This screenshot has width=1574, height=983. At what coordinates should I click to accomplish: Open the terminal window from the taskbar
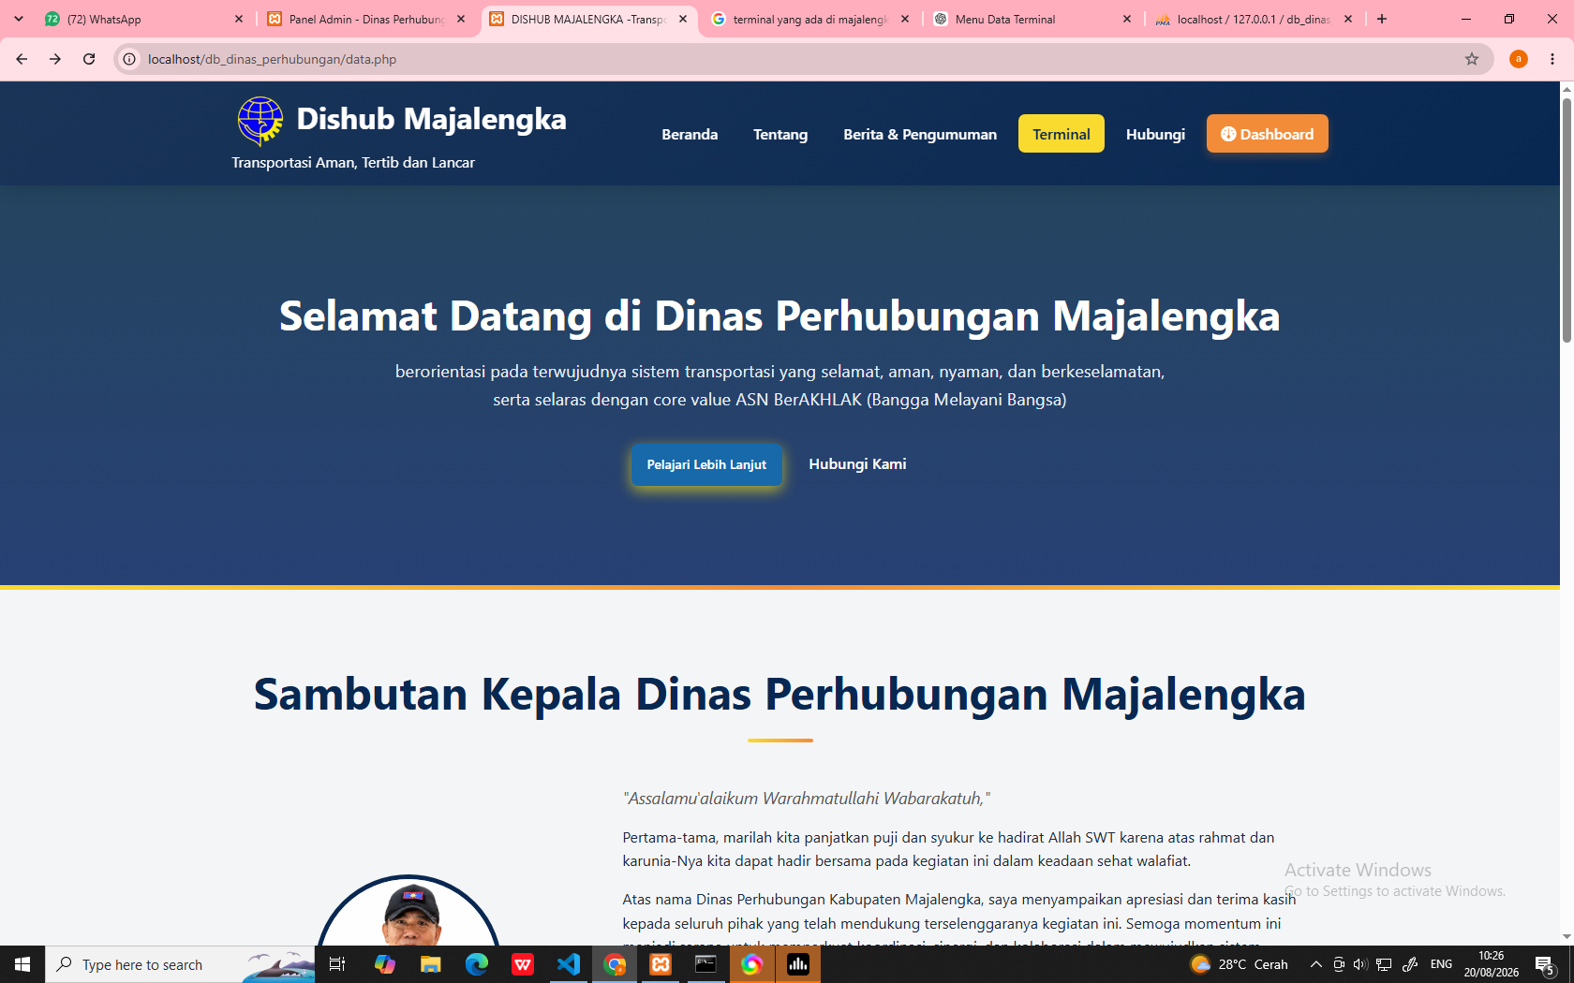pyautogui.click(x=706, y=964)
